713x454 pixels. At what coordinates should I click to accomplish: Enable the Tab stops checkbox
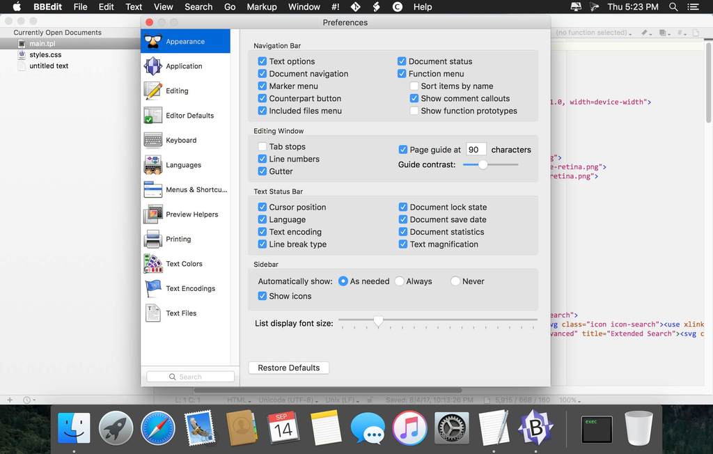tap(263, 147)
